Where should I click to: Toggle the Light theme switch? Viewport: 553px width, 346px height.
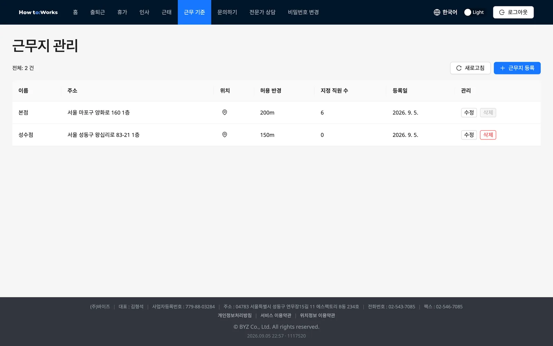pyautogui.click(x=474, y=12)
